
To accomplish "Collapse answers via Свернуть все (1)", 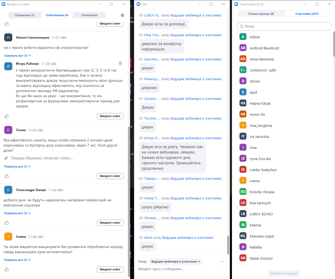I will pos(17,56).
